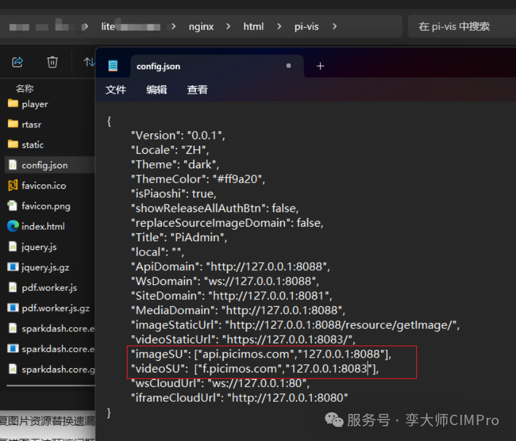Expand chevron after html in address bar
The image size is (516, 441).
click(279, 26)
